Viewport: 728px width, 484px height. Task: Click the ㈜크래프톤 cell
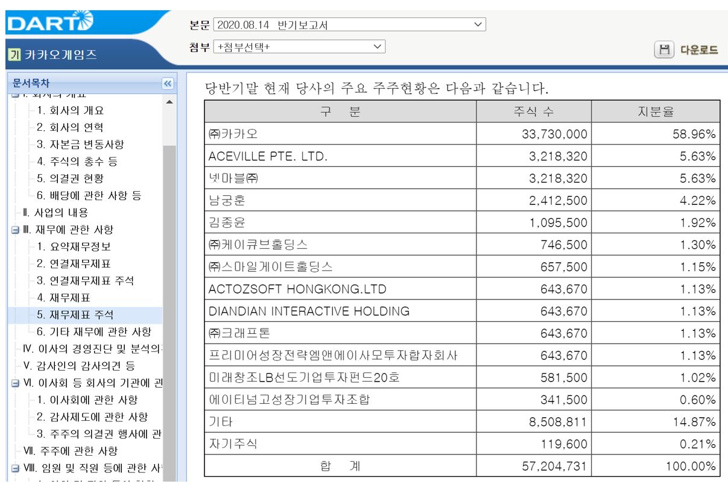pyautogui.click(x=340, y=334)
